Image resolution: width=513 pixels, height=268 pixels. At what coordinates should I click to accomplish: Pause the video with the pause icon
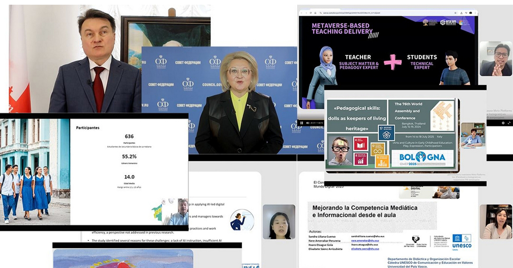[302, 123]
